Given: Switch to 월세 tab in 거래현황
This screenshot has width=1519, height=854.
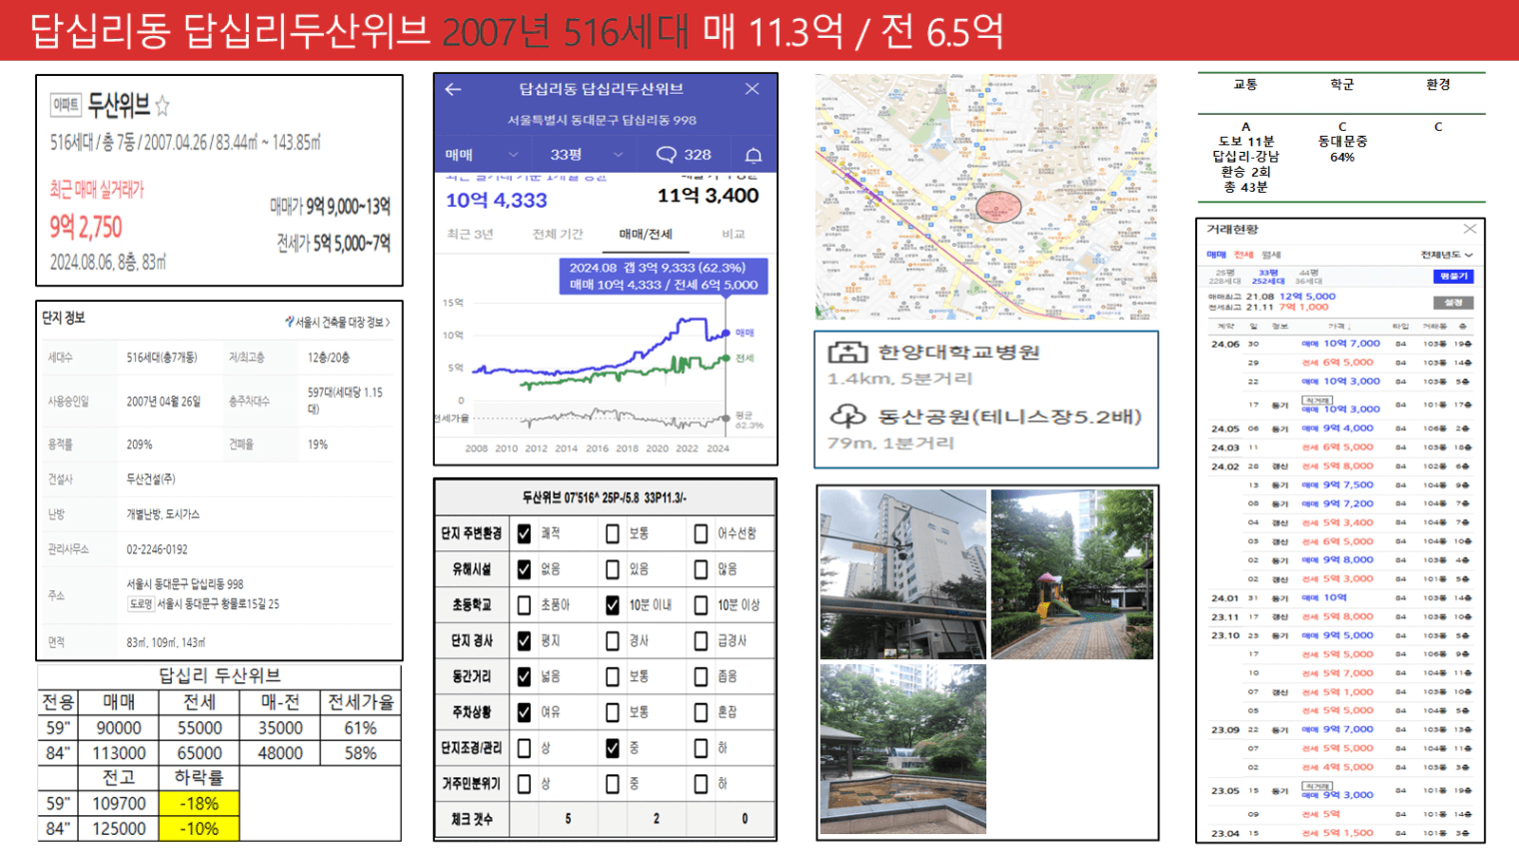Looking at the screenshot, I should click(1271, 255).
